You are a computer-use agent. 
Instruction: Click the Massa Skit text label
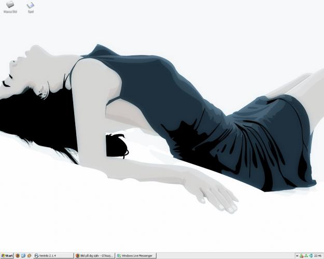(x=10, y=11)
